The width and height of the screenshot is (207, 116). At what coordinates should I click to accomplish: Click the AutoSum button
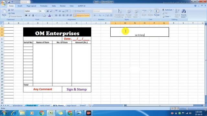[x=167, y=10]
